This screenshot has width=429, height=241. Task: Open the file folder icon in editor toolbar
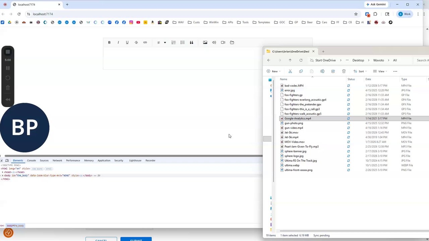232,43
